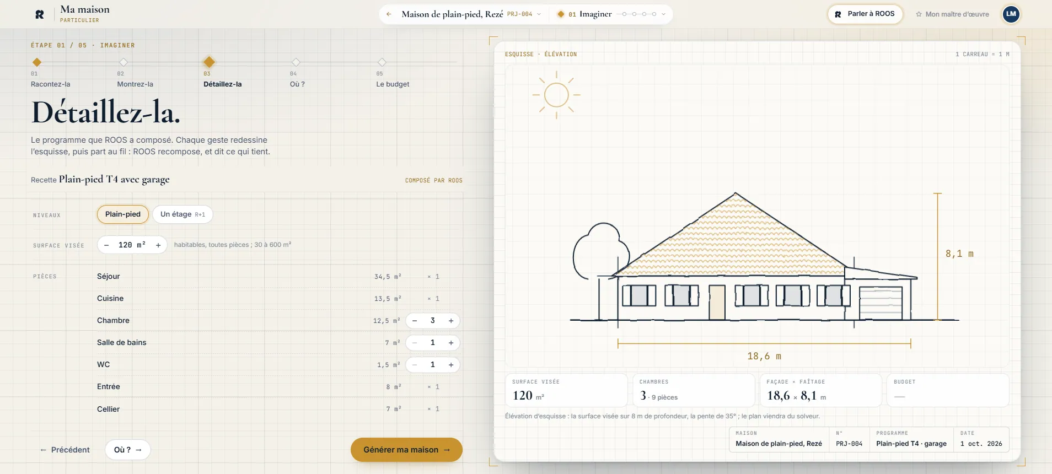Click the COMPOSÉ PAR ROOS label
The image size is (1052, 474).
coord(434,180)
